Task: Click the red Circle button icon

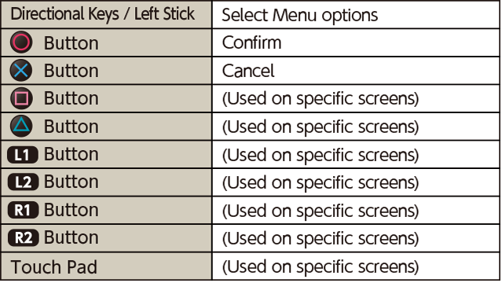Action: coord(21,42)
